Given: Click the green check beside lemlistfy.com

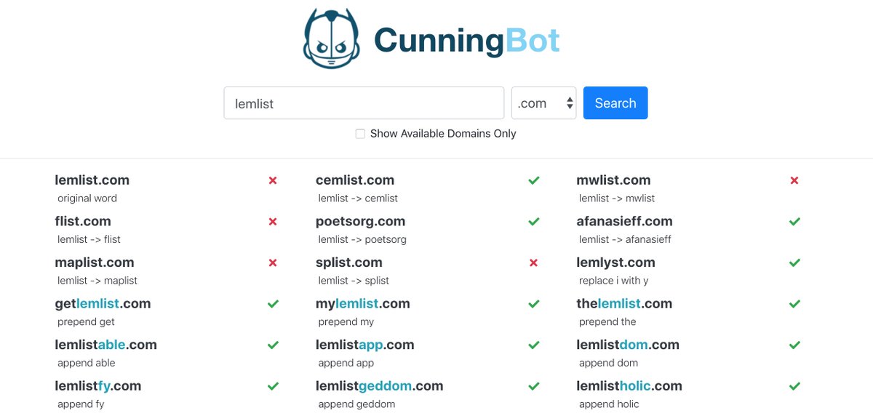Looking at the screenshot, I should point(273,386).
